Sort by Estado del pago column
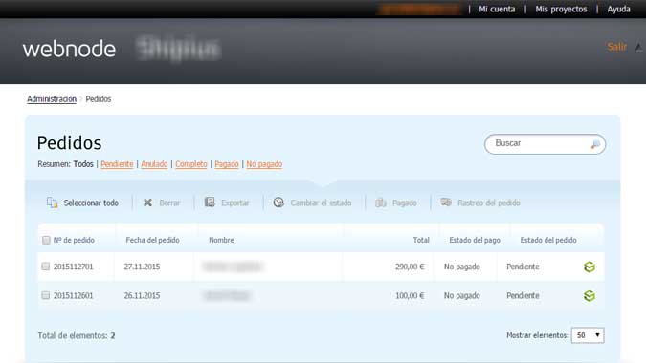The height and width of the screenshot is (363, 646). pyautogui.click(x=475, y=240)
